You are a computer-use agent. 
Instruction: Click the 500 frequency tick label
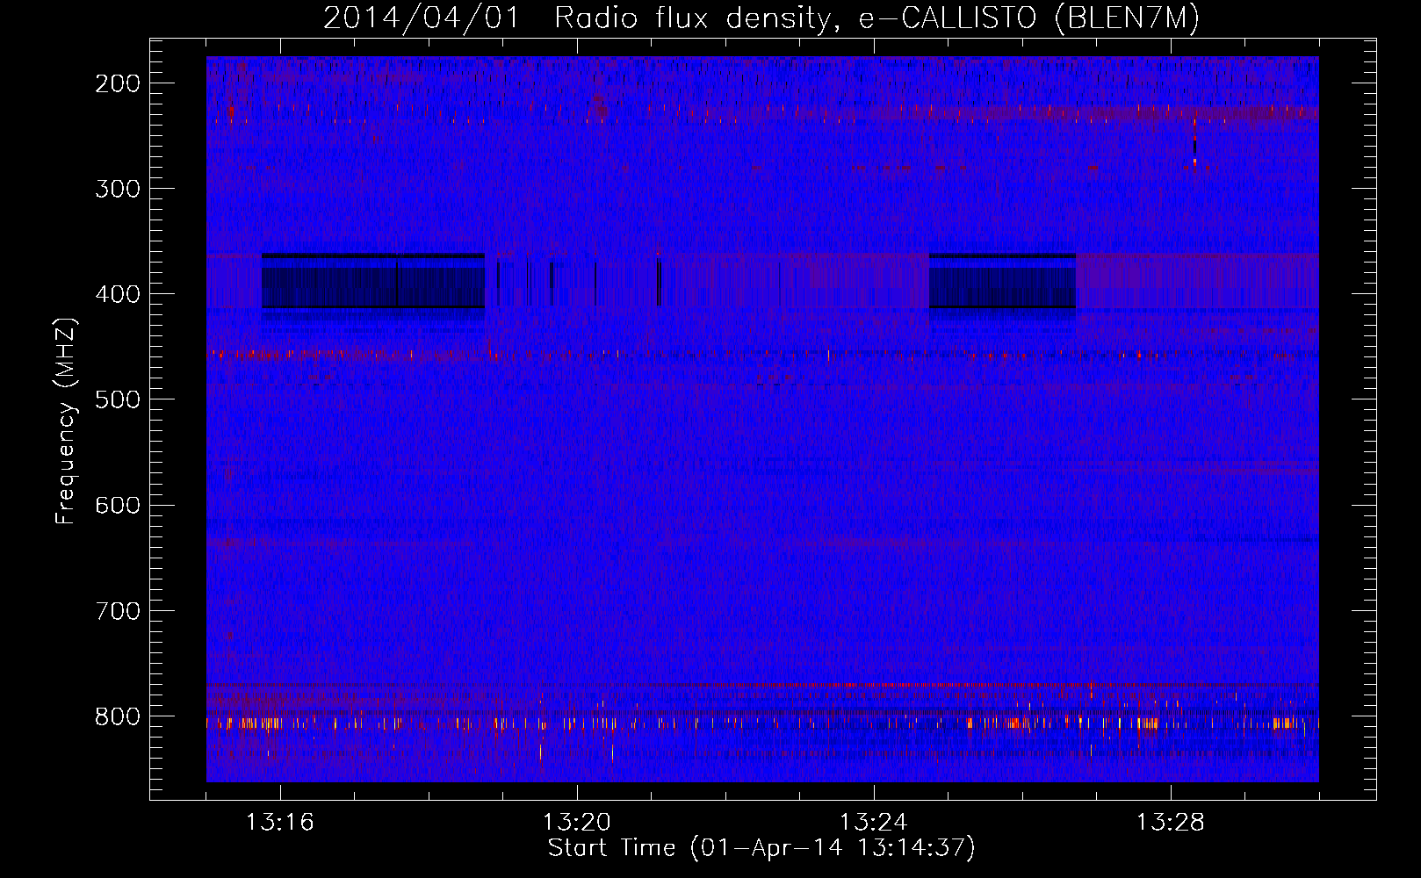[x=117, y=399]
